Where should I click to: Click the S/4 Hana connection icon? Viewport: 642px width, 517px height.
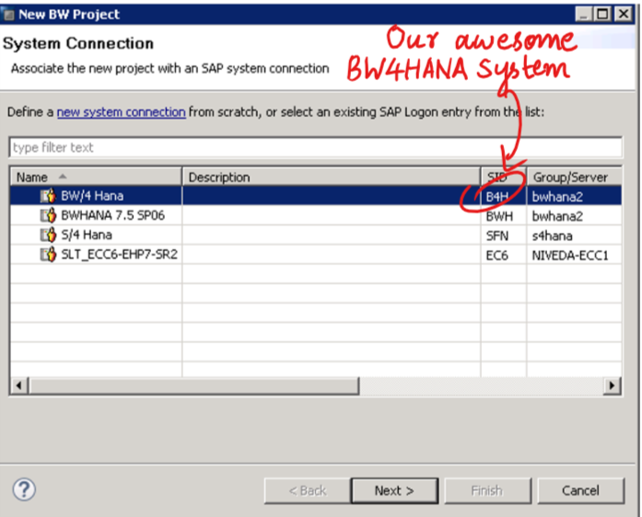click(48, 235)
